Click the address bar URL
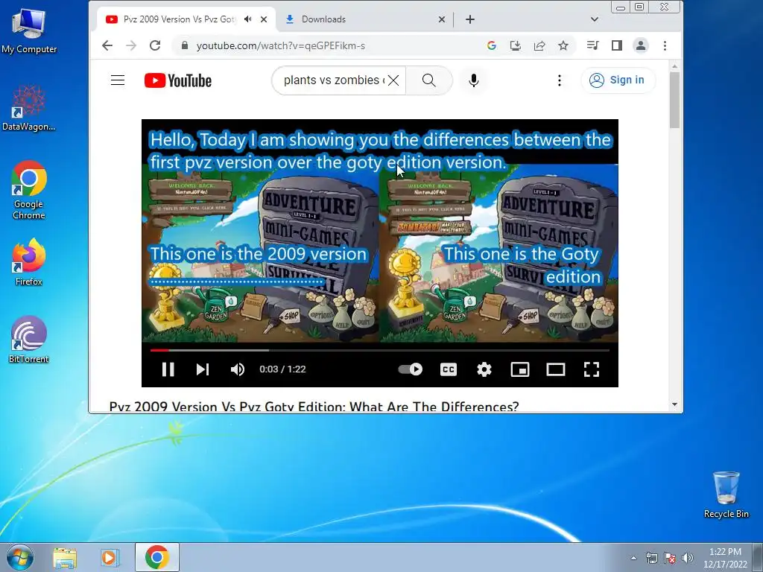The height and width of the screenshot is (572, 763). [281, 45]
